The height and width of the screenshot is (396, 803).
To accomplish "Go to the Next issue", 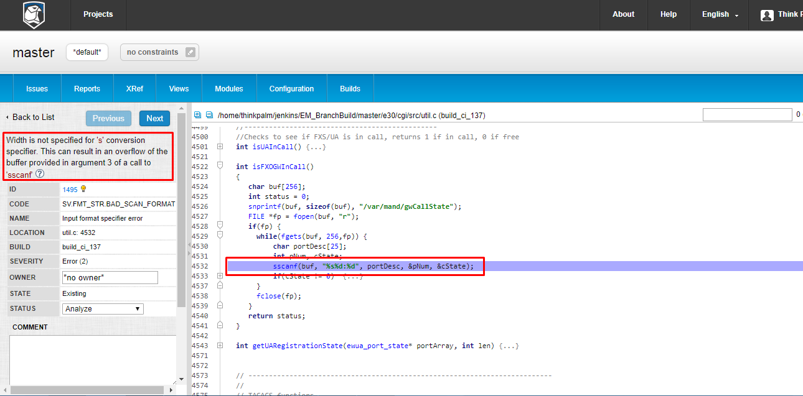I will tap(154, 119).
